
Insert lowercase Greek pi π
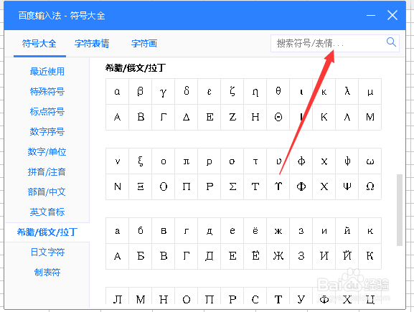[x=186, y=161]
